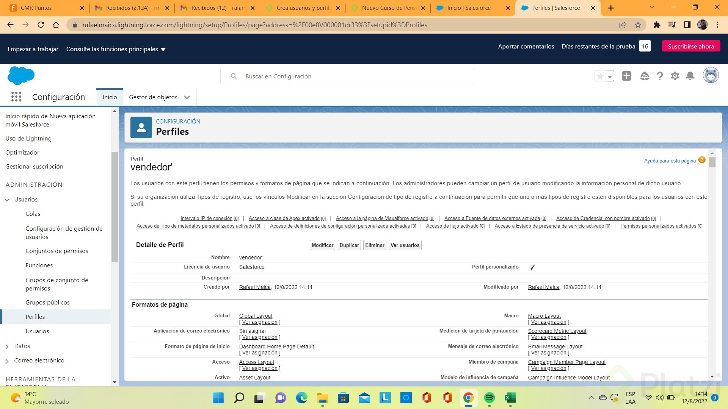Click the Salesforce cloud logo
728x409 pixels.
21,76
